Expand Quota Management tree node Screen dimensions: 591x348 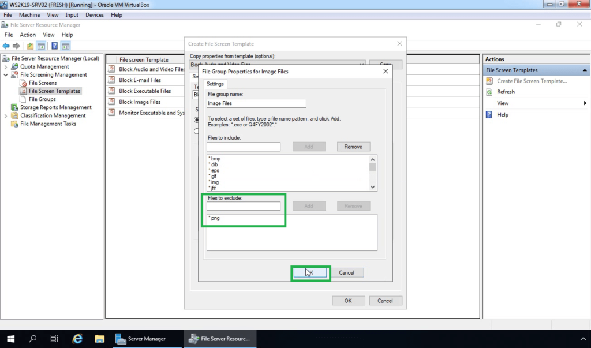click(6, 67)
